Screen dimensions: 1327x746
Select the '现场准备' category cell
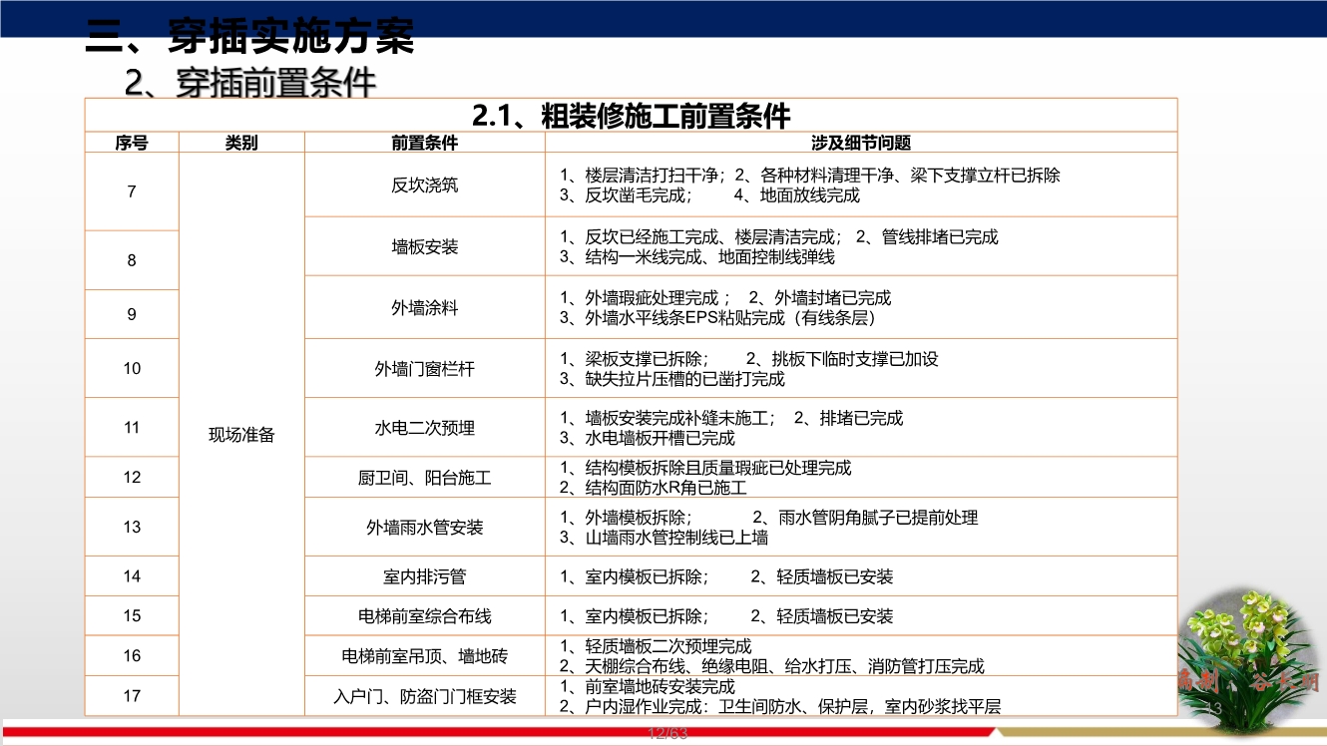pos(239,434)
